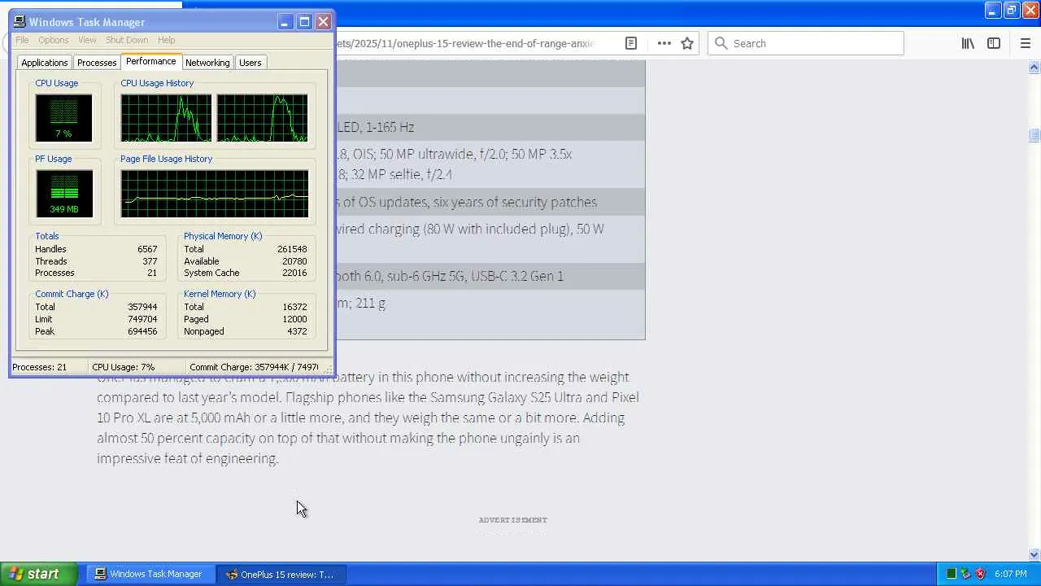Open the Windows Start menu
The width and height of the screenshot is (1041, 586).
[38, 574]
